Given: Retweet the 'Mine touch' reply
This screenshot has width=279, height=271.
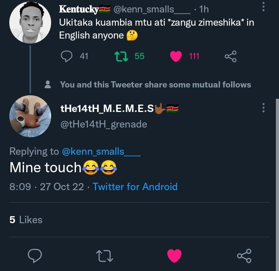Looking at the screenshot, I should [x=105, y=256].
